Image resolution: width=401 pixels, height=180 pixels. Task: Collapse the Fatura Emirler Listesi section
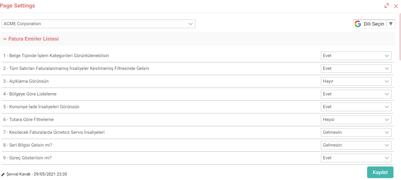tap(5, 39)
